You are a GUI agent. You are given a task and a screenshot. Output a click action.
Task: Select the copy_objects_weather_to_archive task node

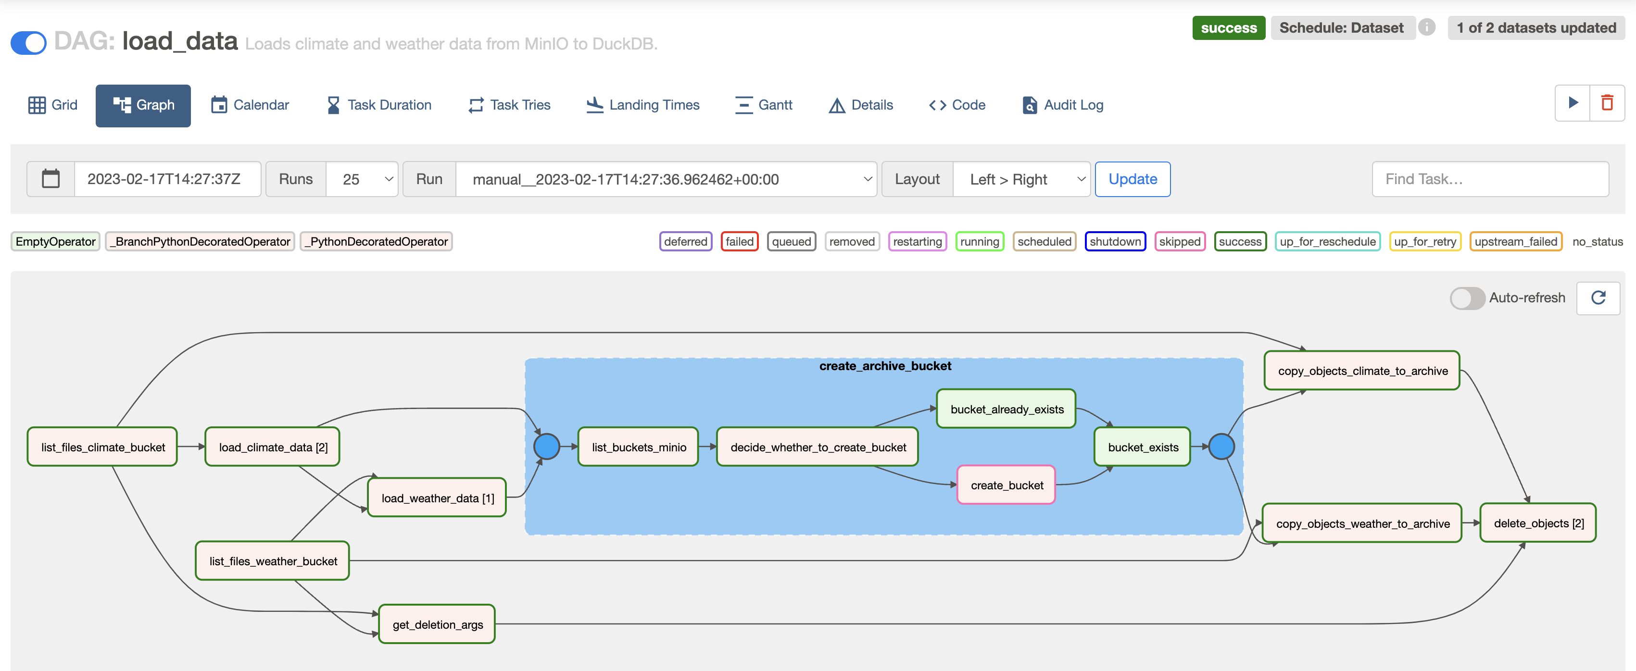pyautogui.click(x=1361, y=523)
